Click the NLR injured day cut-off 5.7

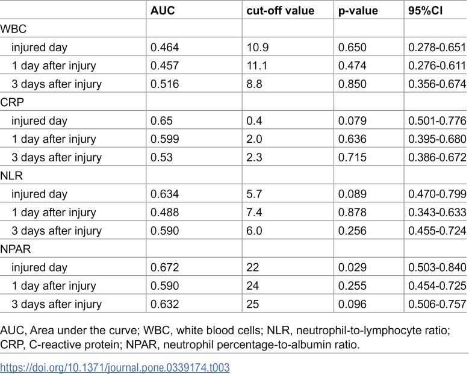pos(254,194)
